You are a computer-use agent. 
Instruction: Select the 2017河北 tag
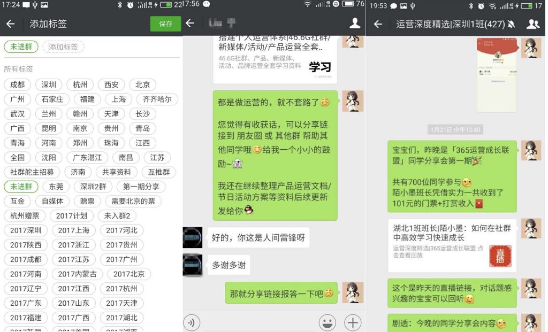(121, 231)
